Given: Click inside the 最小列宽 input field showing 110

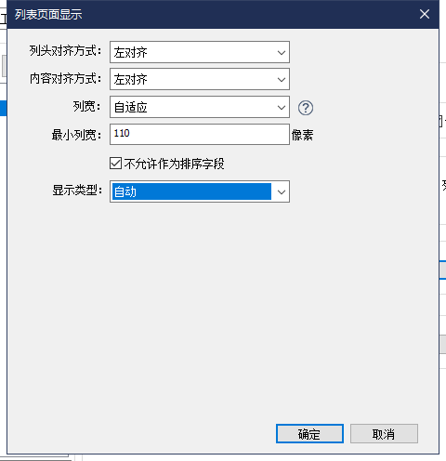Looking at the screenshot, I should (200, 135).
